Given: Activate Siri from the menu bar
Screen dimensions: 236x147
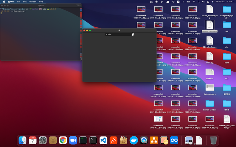Looking at the screenshot, I should click(212, 2).
